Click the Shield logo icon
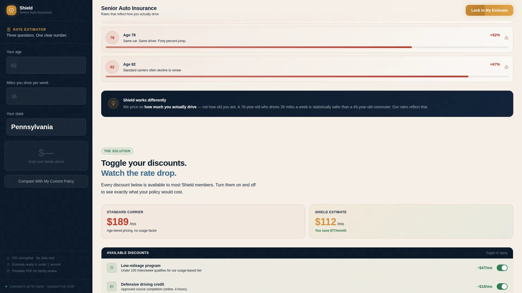Image resolution: width=522 pixels, height=293 pixels. 11,10
